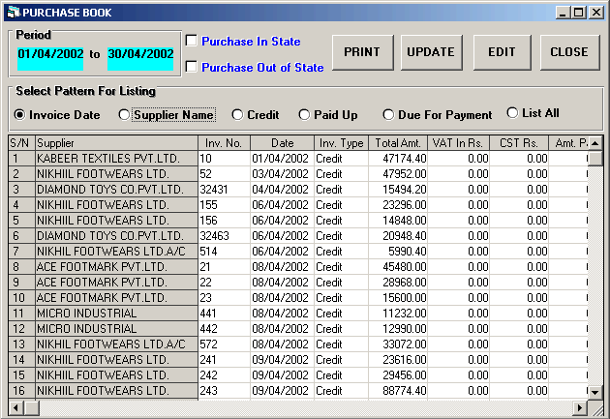Click total amount 45480.00 cell

[x=398, y=267]
